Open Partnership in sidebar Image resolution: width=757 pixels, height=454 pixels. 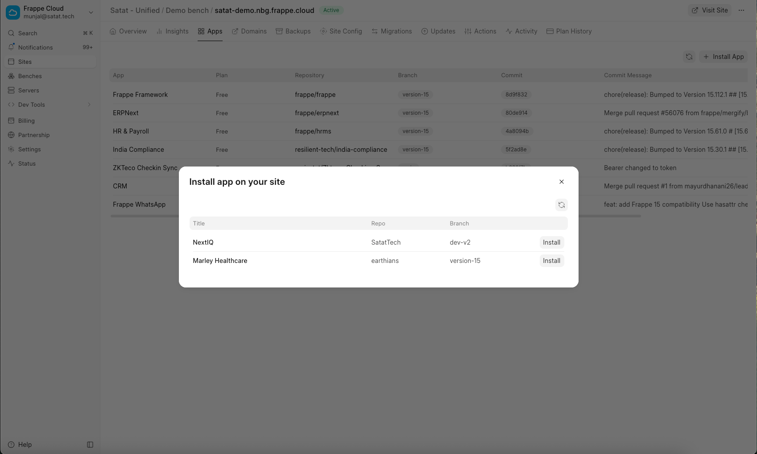50,135
